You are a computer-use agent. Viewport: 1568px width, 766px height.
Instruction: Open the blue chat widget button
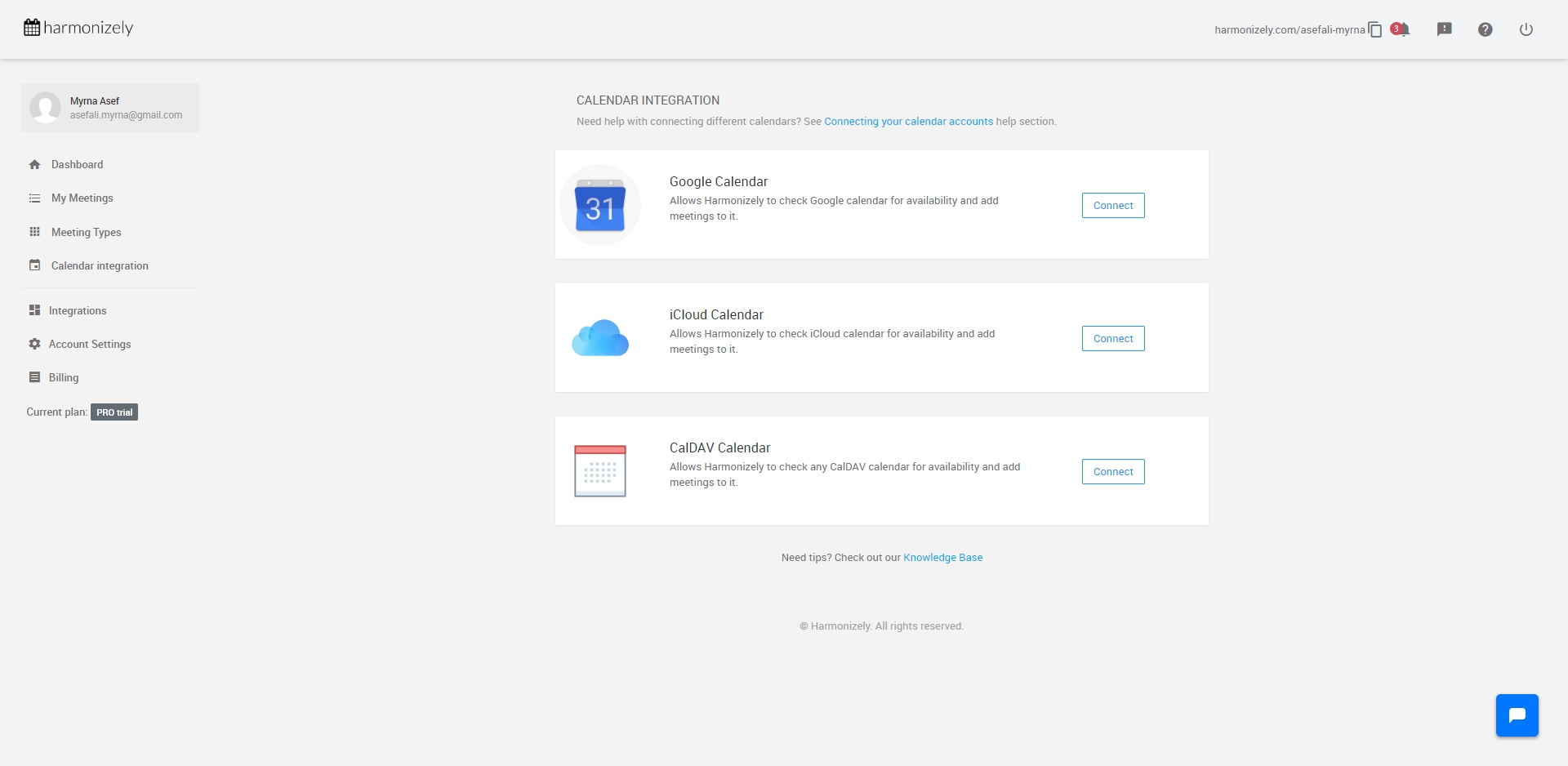tap(1517, 715)
